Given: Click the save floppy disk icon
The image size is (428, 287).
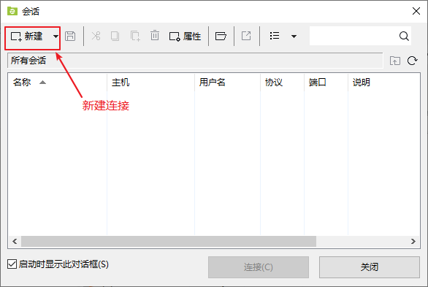Looking at the screenshot, I should (70, 36).
